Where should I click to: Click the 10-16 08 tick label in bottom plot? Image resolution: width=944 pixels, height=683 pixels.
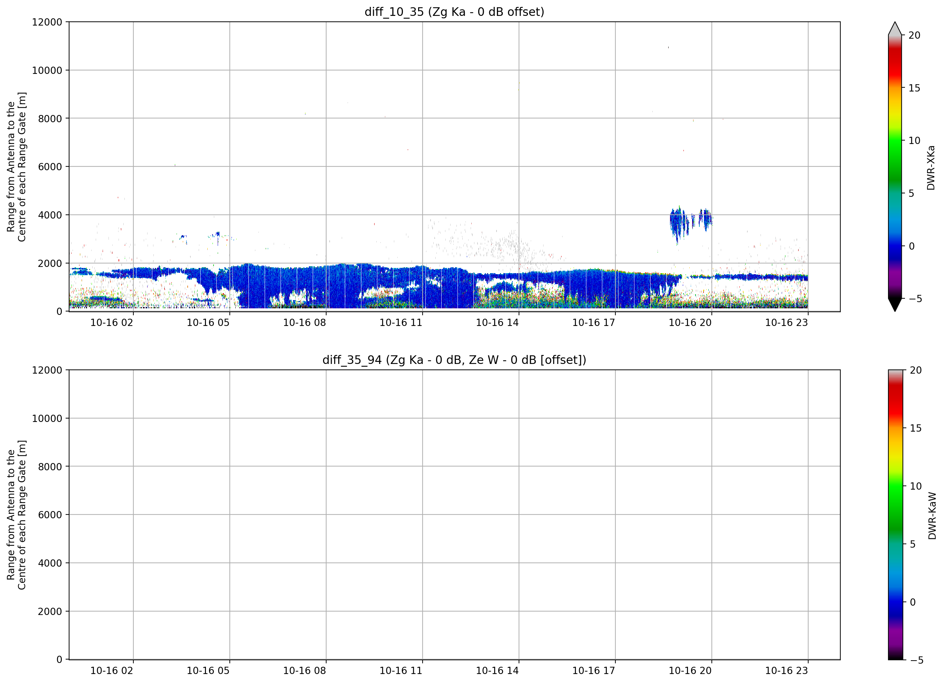305,671
